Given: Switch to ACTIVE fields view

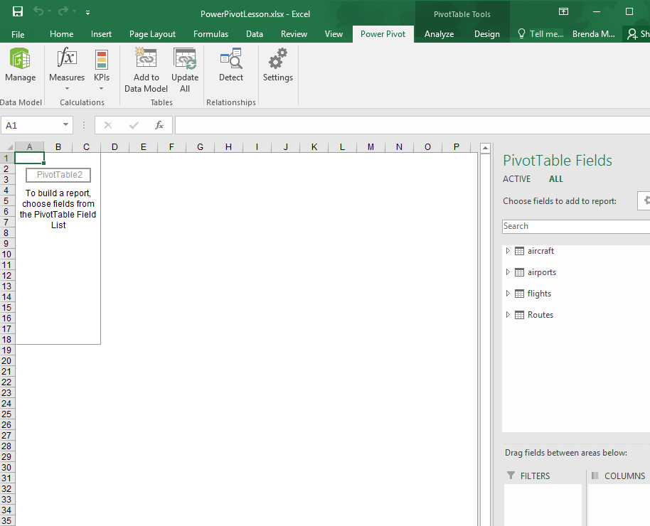Looking at the screenshot, I should (x=516, y=179).
